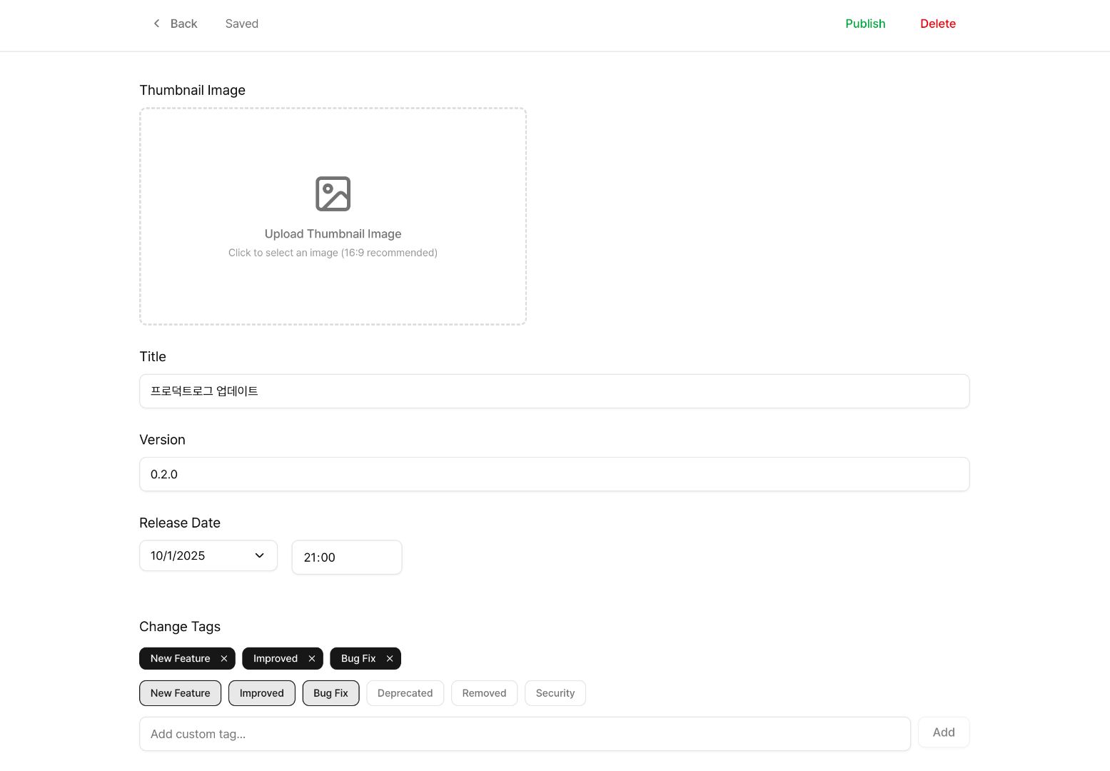Go back using the Back link
Screen dimensions: 1110x771
pos(183,24)
